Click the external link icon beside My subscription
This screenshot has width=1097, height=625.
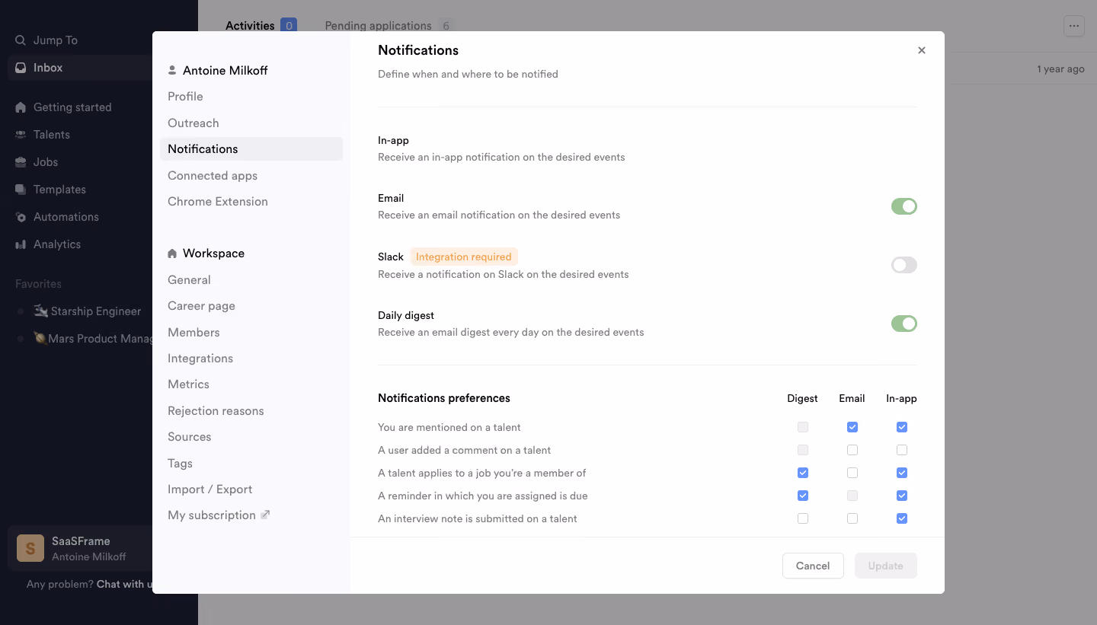coord(265,515)
